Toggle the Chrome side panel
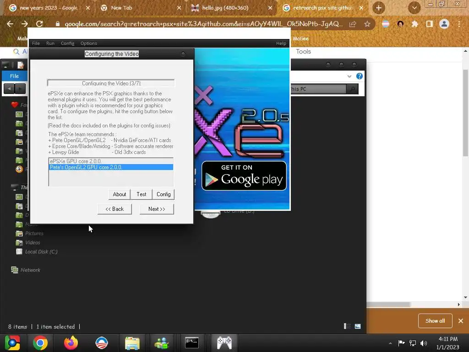Image resolution: width=469 pixels, height=352 pixels. [430, 24]
